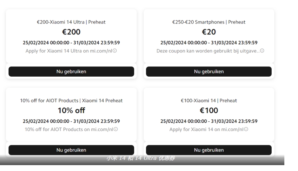Click Nu gebruiken under €20 smartphones coupon
The width and height of the screenshot is (298, 171).
click(209, 71)
